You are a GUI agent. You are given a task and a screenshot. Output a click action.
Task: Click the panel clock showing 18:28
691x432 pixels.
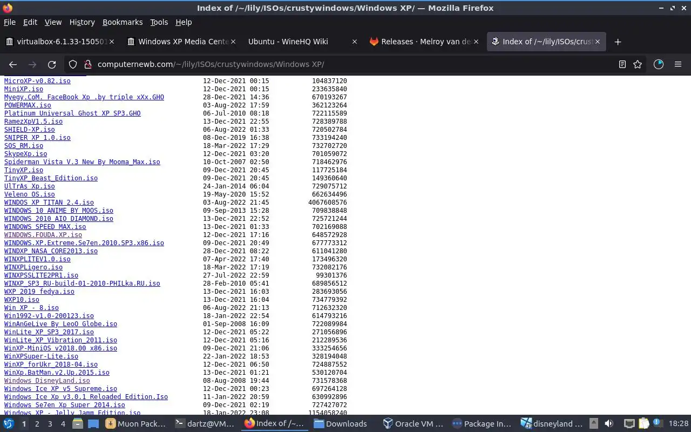pyautogui.click(x=679, y=424)
